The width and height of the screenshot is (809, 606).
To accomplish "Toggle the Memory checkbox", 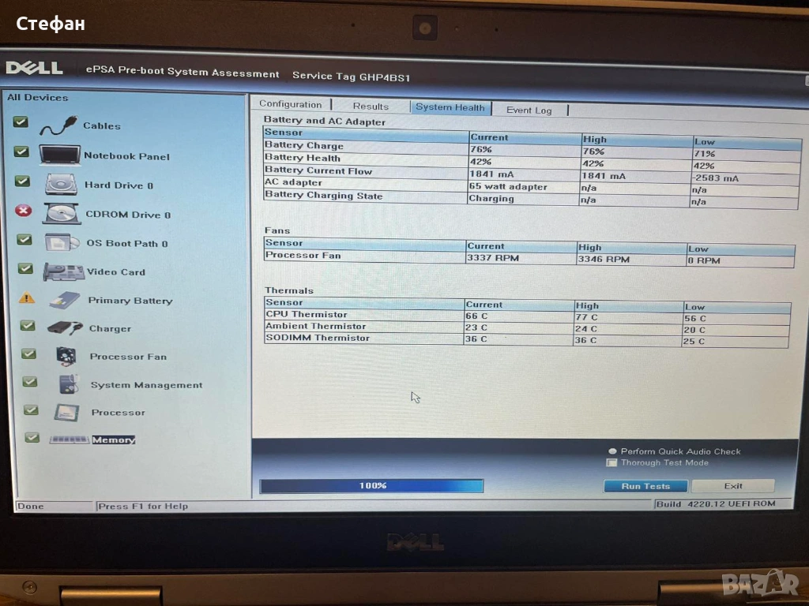I will pos(32,437).
